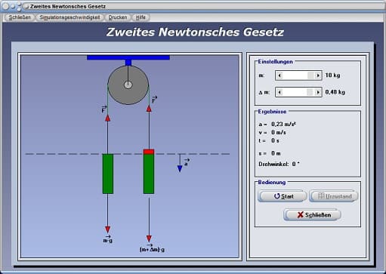
Task: Click the acceleration vector 'a' label
Action: (x=187, y=162)
